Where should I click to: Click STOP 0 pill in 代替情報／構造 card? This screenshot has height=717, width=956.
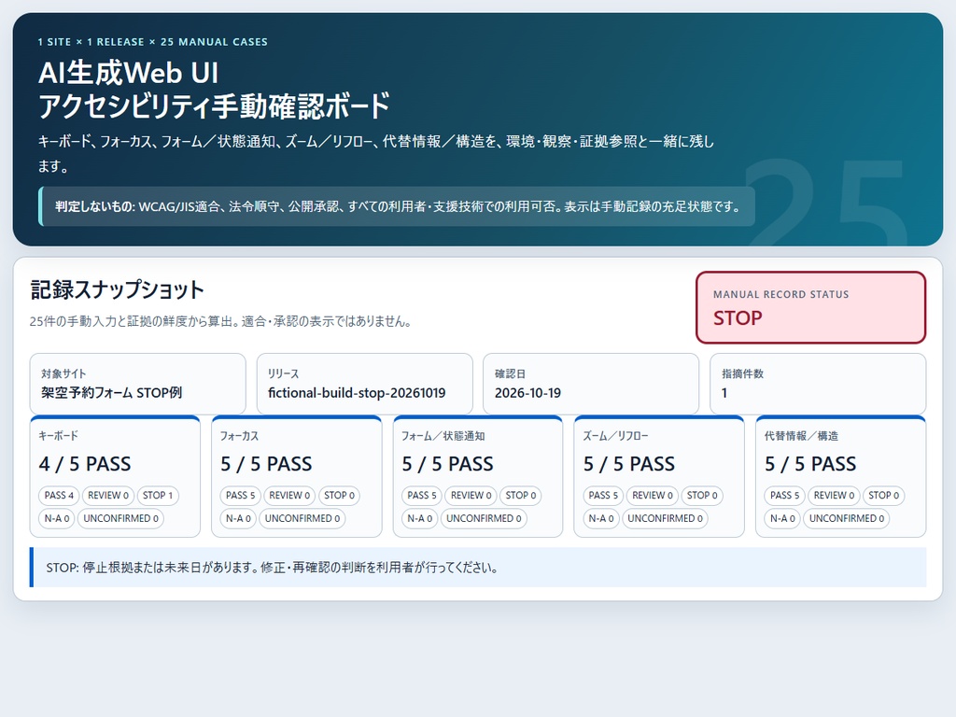883,496
